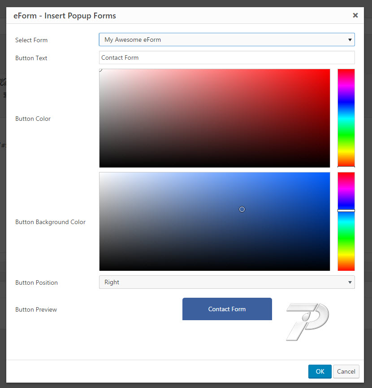Click the Select Form label
This screenshot has width=372, height=388.
point(31,40)
